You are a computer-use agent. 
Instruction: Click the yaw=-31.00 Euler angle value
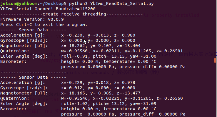point(143,56)
